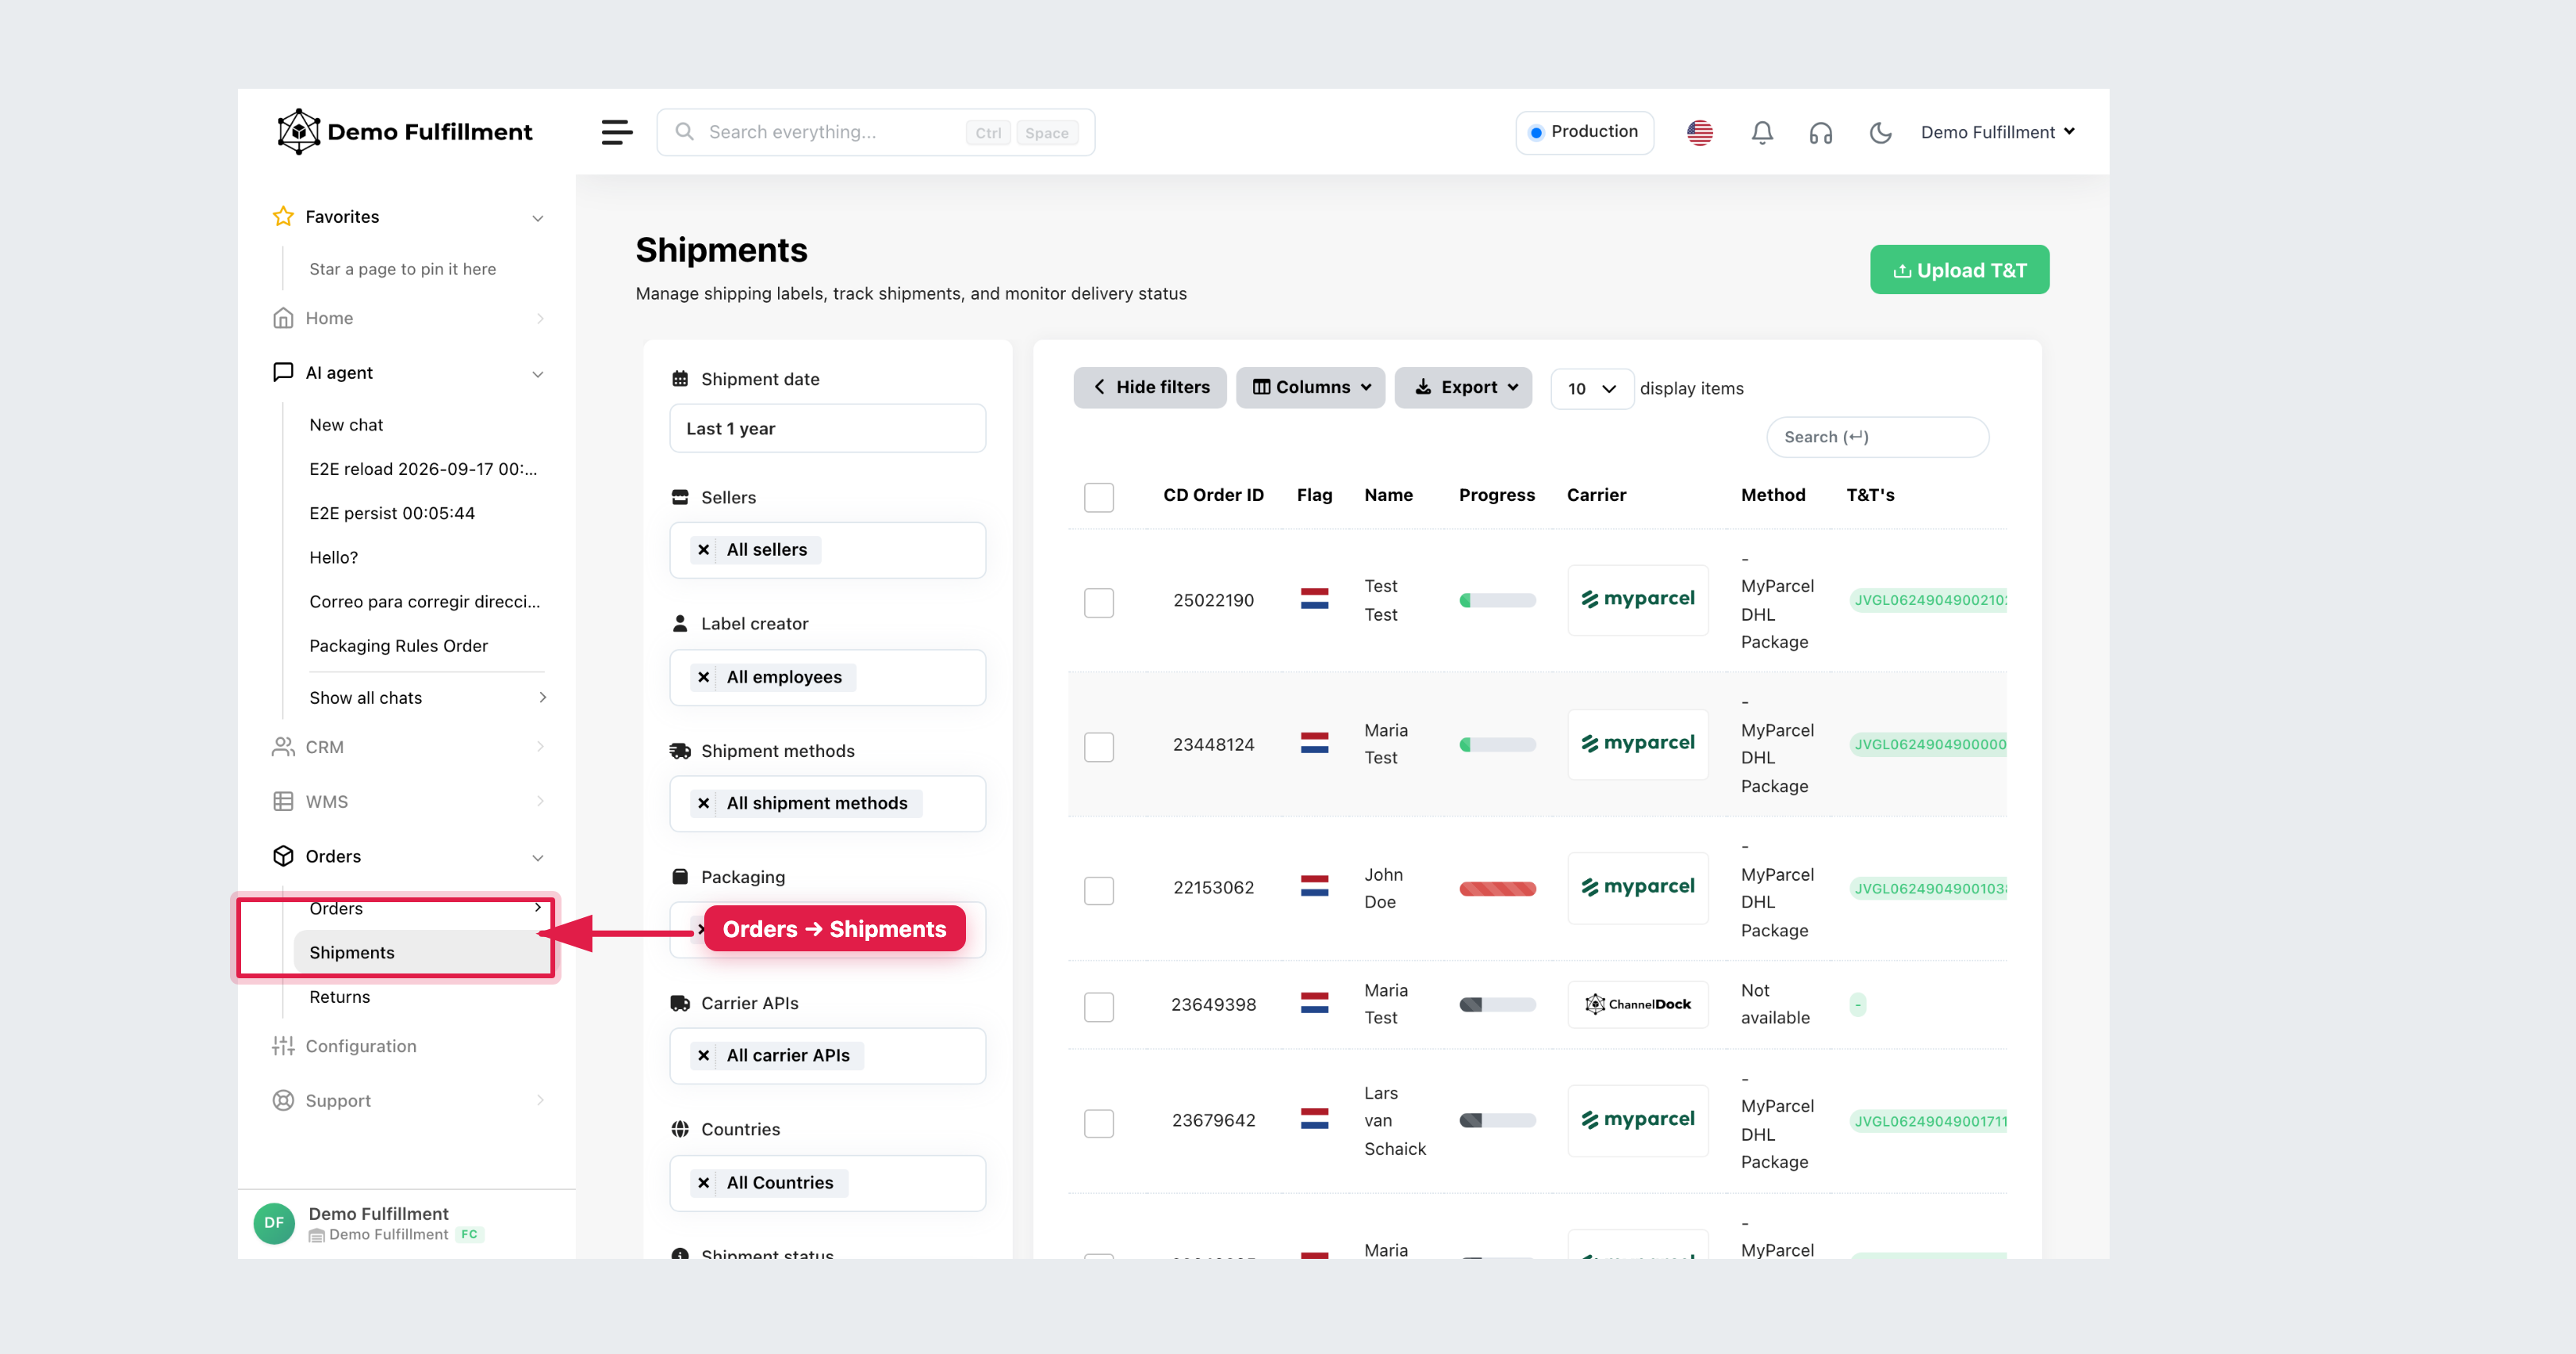The image size is (2576, 1354).
Task: Open the Hello? chat
Action: 334,557
